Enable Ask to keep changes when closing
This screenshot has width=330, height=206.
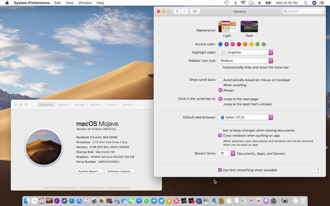point(220,130)
